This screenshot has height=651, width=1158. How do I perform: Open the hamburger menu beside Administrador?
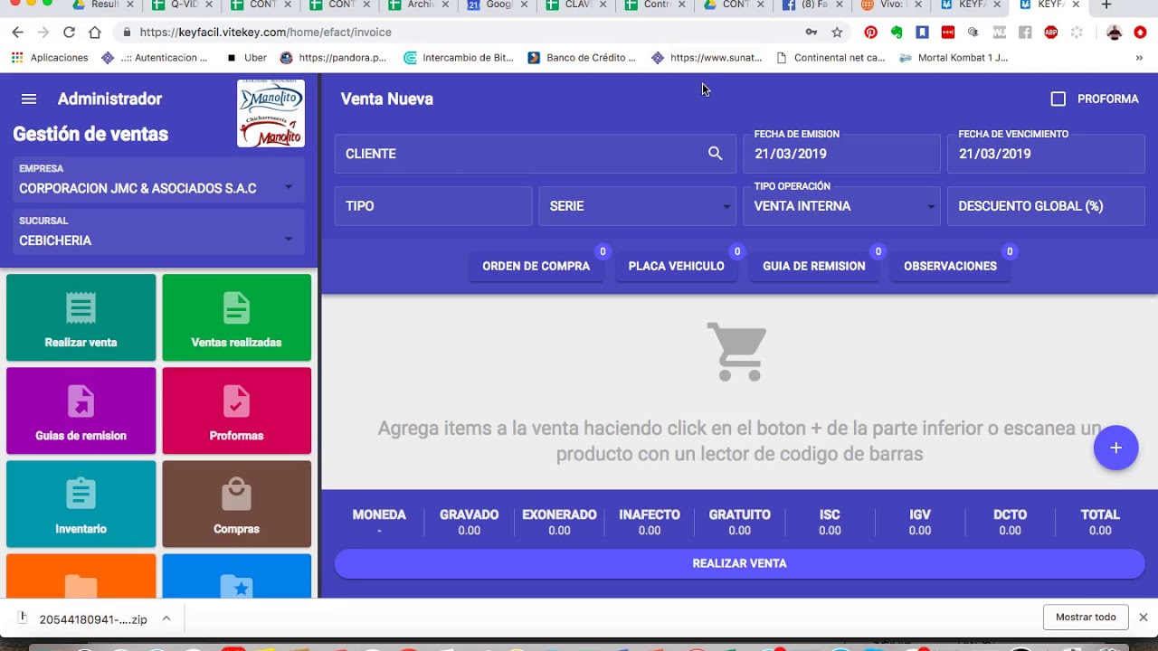29,99
